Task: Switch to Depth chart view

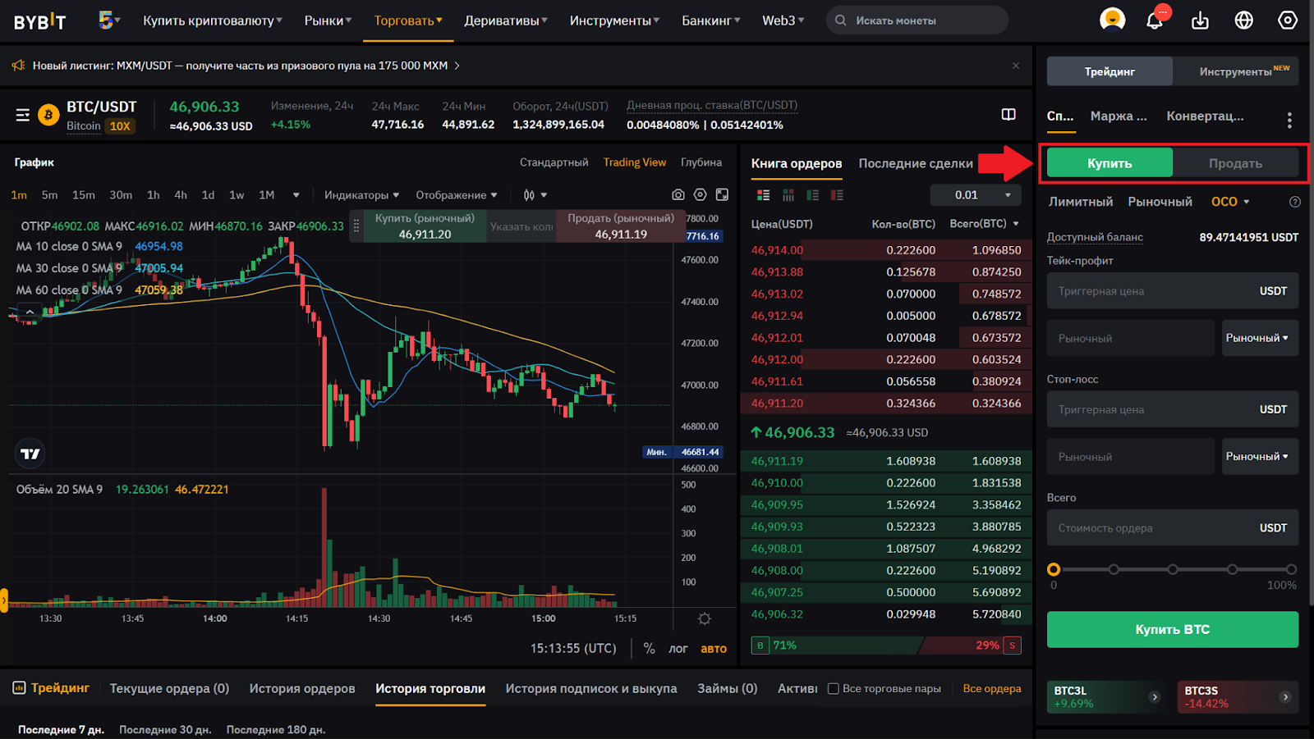Action: click(701, 162)
